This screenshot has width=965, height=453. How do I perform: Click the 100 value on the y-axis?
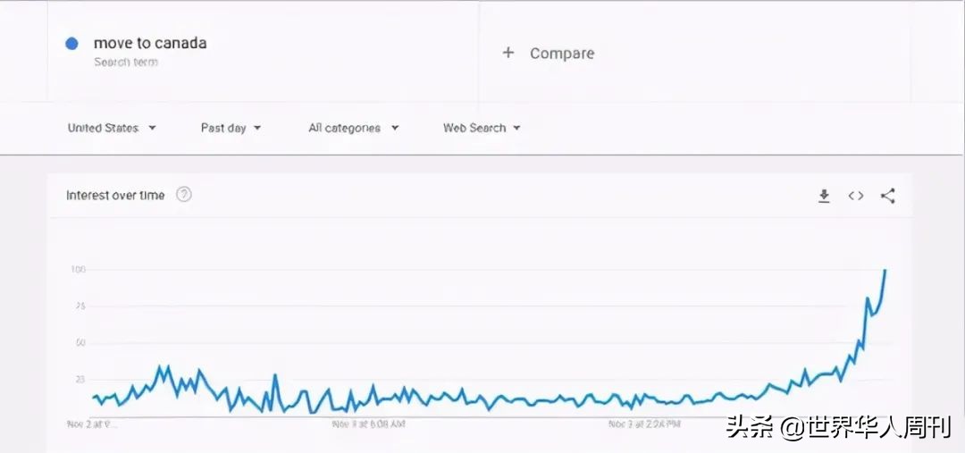coord(78,270)
